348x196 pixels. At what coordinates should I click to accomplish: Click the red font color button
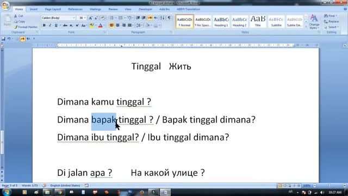tap(100, 26)
